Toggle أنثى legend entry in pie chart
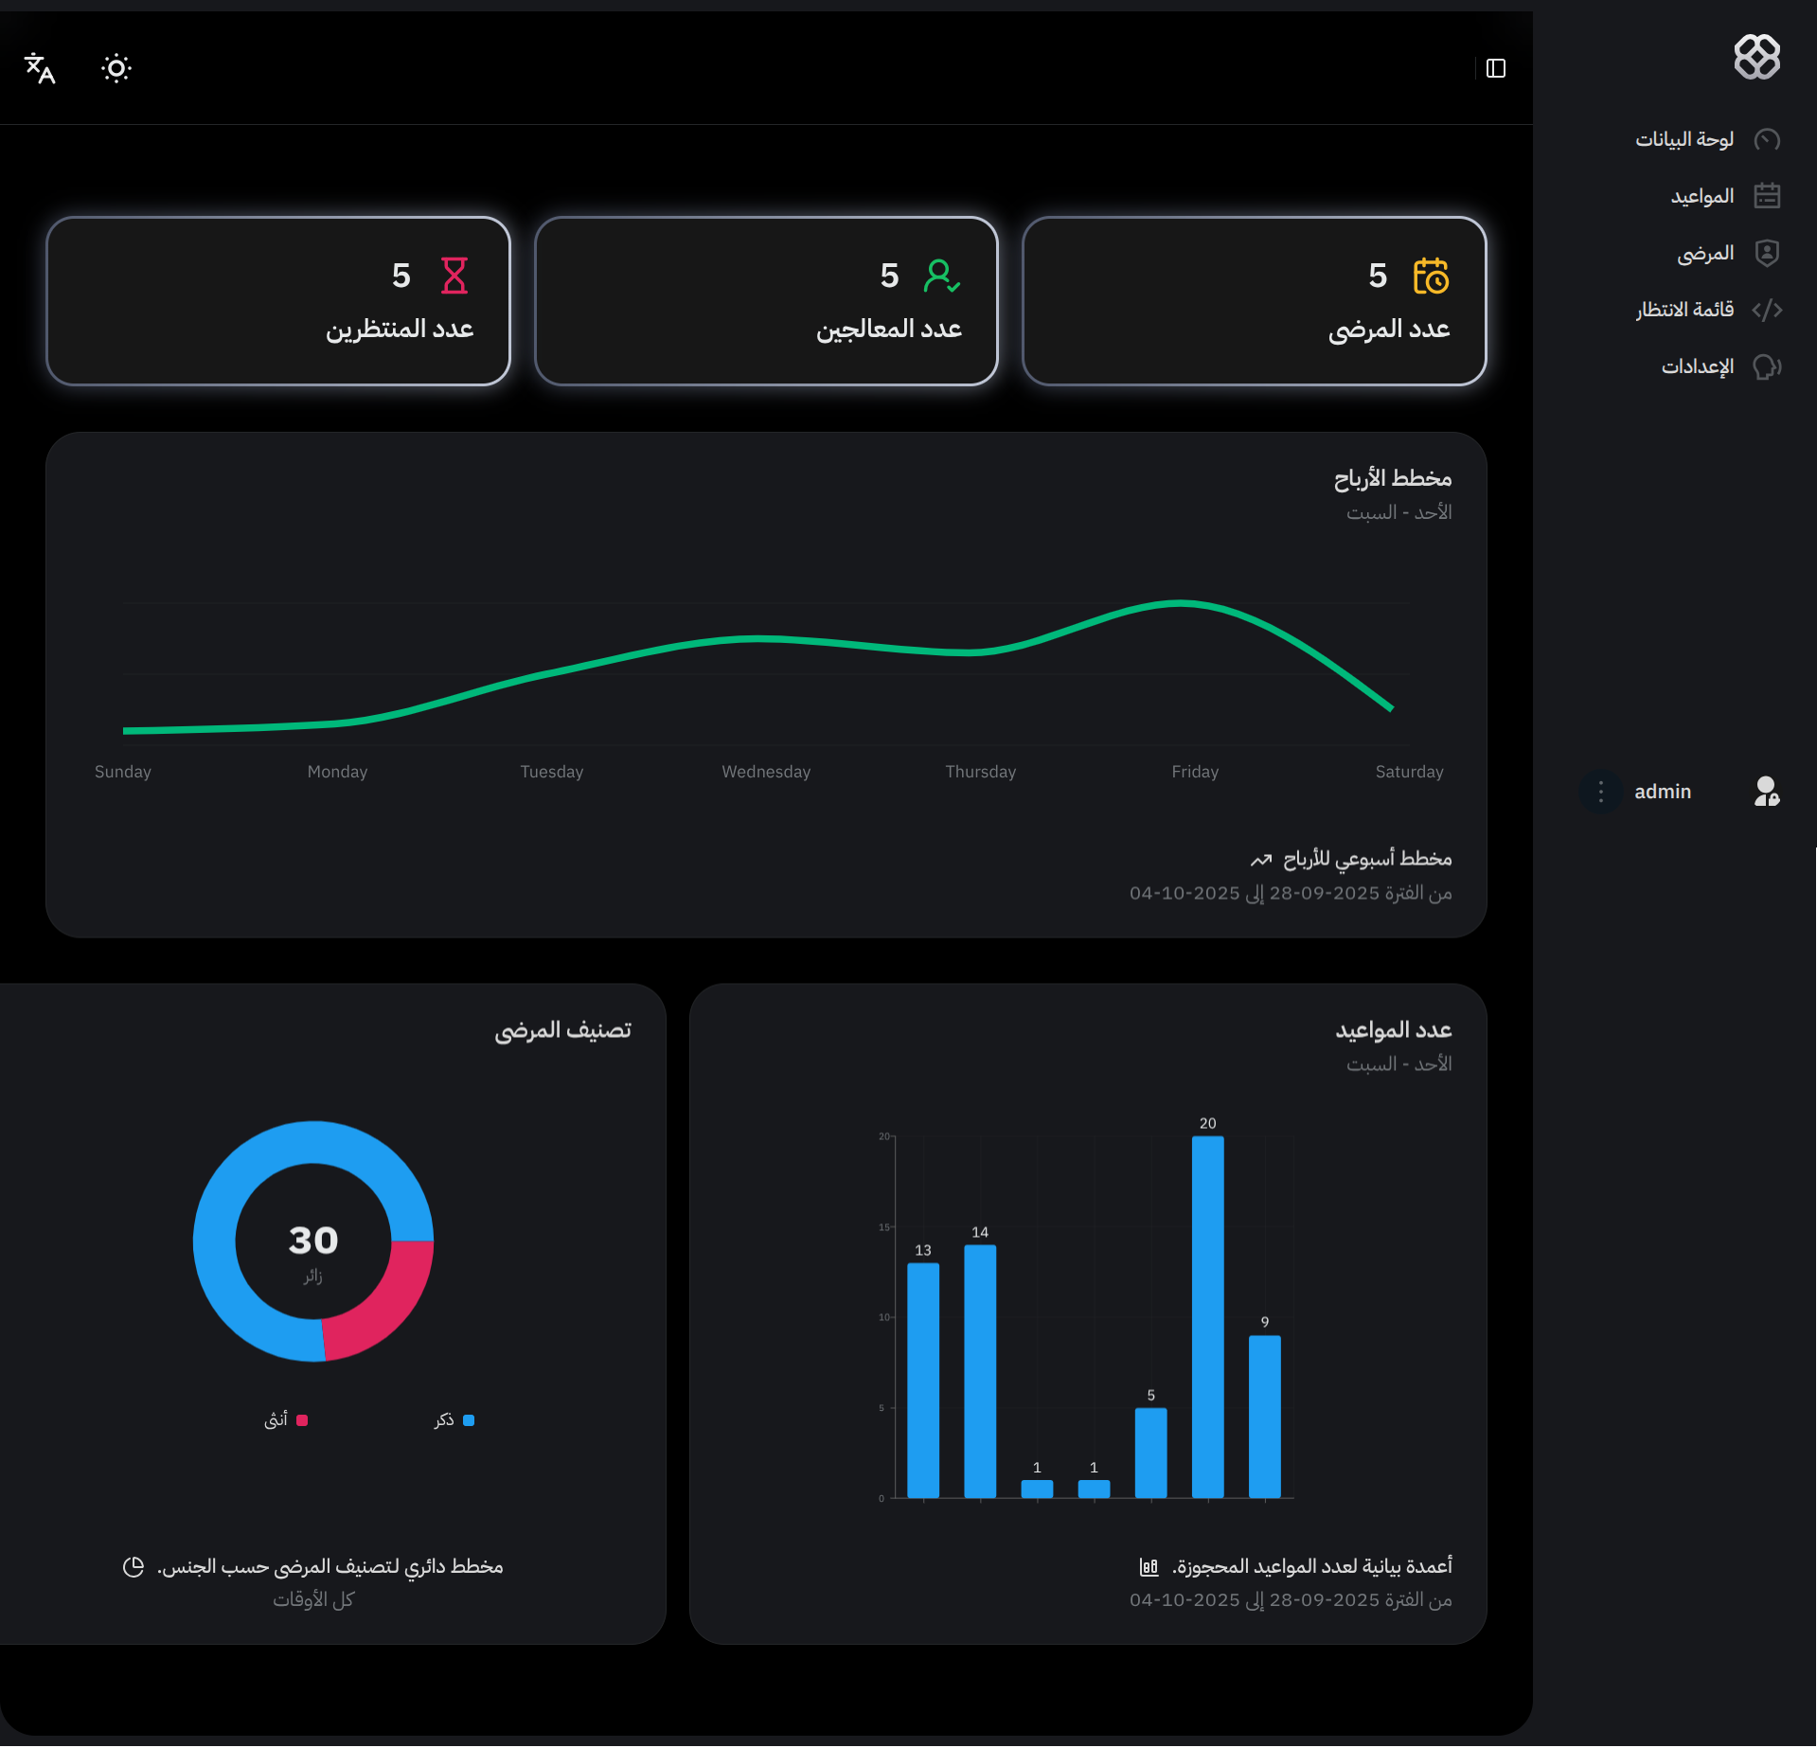 coord(285,1420)
